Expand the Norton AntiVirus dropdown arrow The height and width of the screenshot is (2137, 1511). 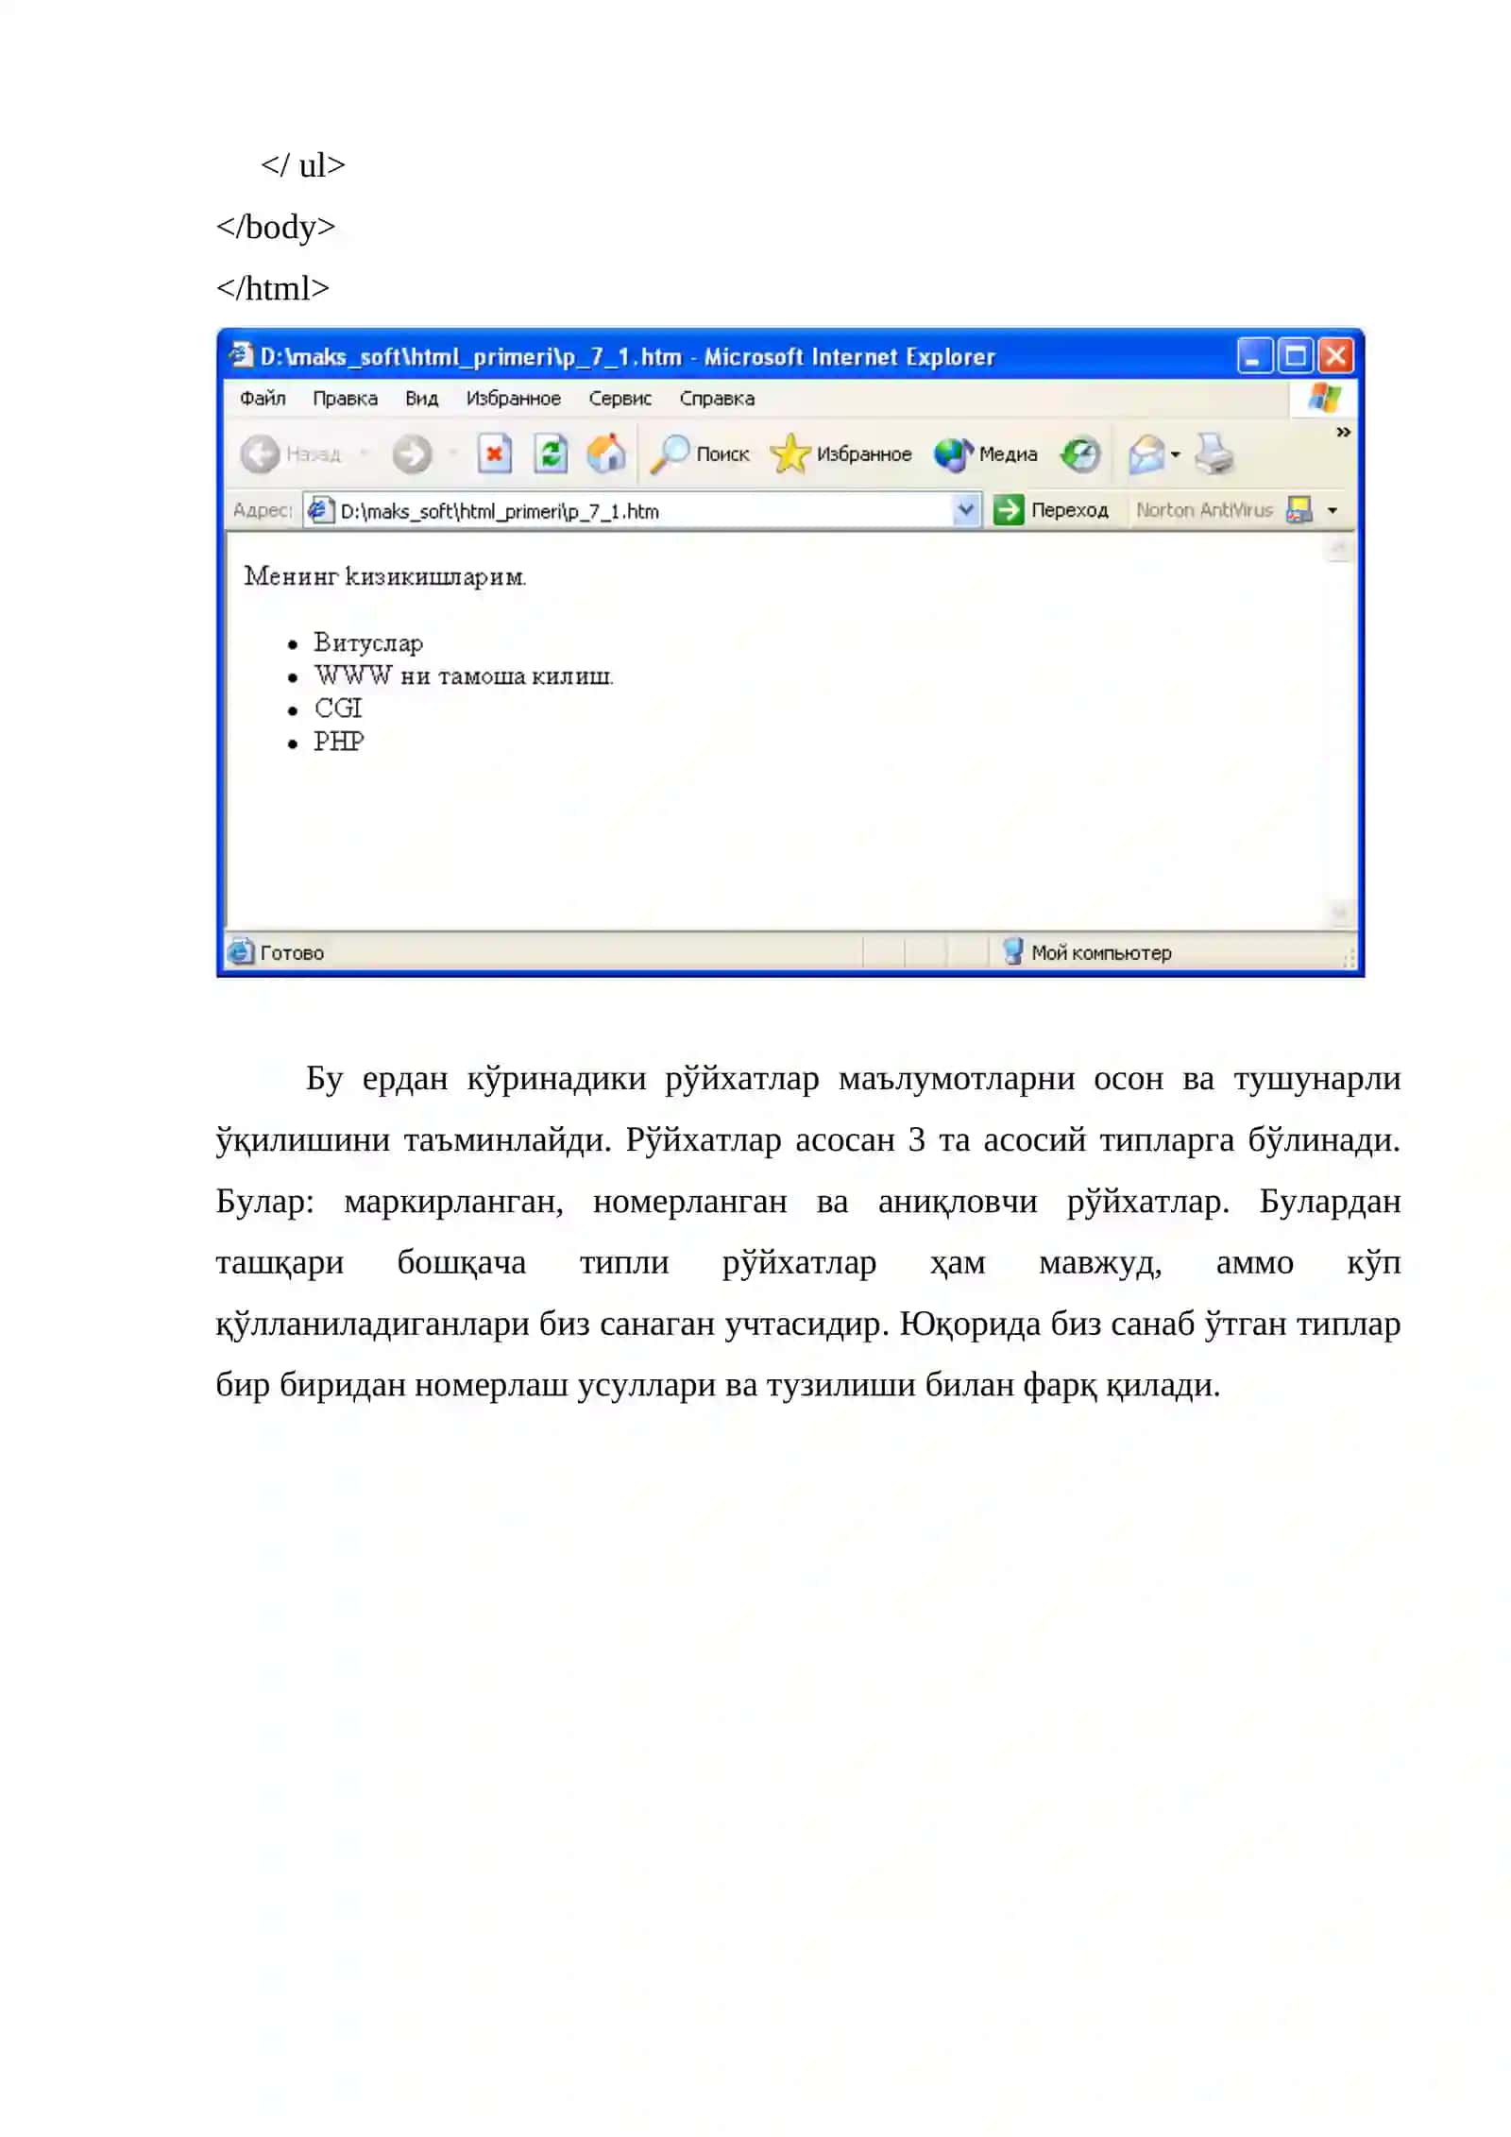pos(1332,511)
